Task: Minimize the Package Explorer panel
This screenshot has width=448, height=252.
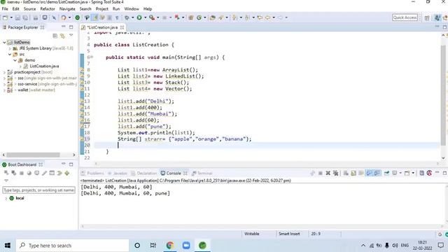Action: pos(64,27)
